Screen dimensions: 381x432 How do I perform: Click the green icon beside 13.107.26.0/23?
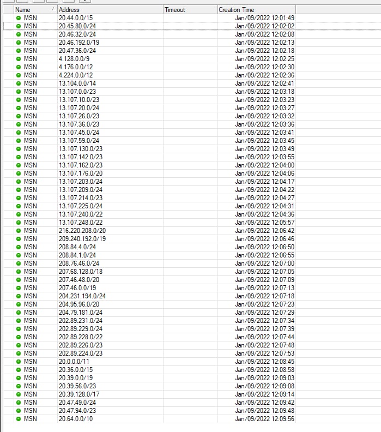click(x=19, y=116)
